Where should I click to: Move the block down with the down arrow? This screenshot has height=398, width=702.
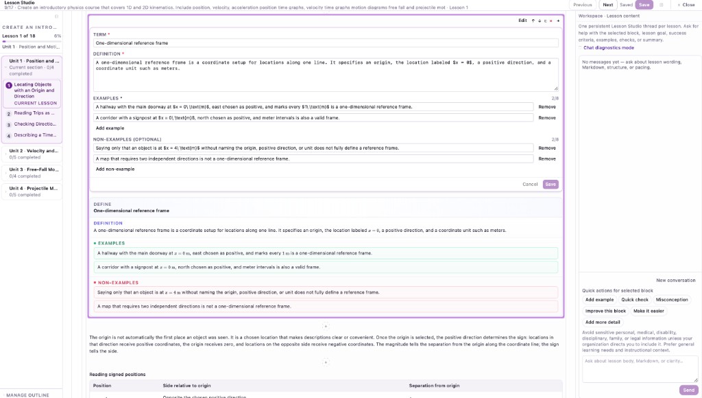point(539,21)
